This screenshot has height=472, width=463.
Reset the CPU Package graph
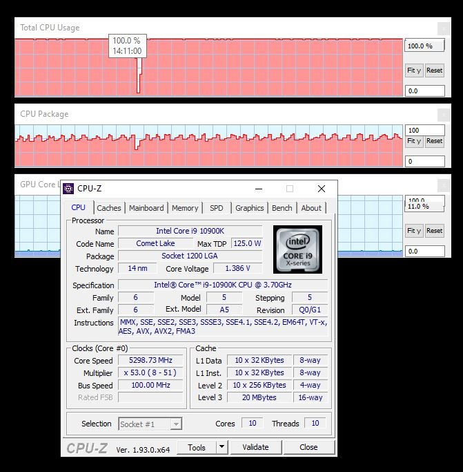[434, 141]
